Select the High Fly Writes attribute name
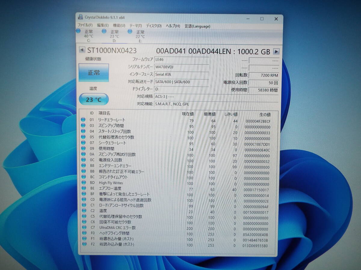 click(111, 183)
